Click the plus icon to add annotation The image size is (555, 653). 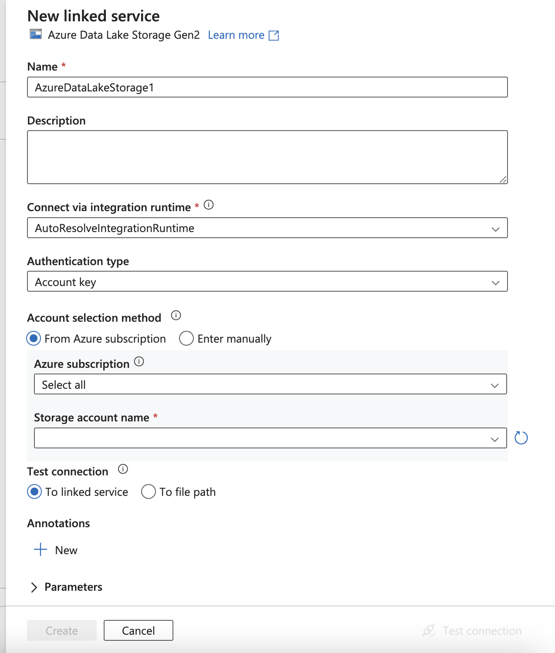[41, 549]
